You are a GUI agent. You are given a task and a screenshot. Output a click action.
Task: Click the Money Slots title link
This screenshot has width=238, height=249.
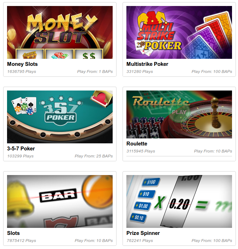click(x=23, y=64)
